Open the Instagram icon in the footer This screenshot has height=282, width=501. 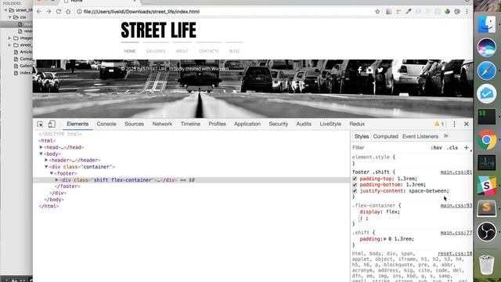coord(369,70)
